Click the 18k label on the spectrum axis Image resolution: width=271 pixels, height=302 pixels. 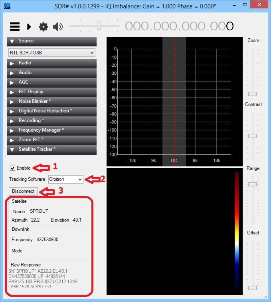click(217, 160)
